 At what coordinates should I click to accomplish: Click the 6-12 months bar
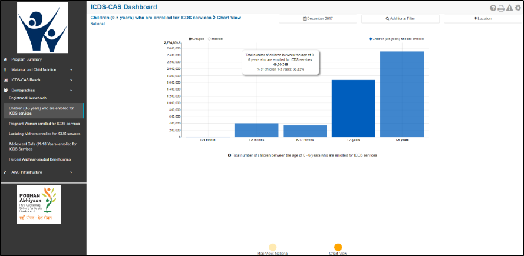click(x=305, y=131)
